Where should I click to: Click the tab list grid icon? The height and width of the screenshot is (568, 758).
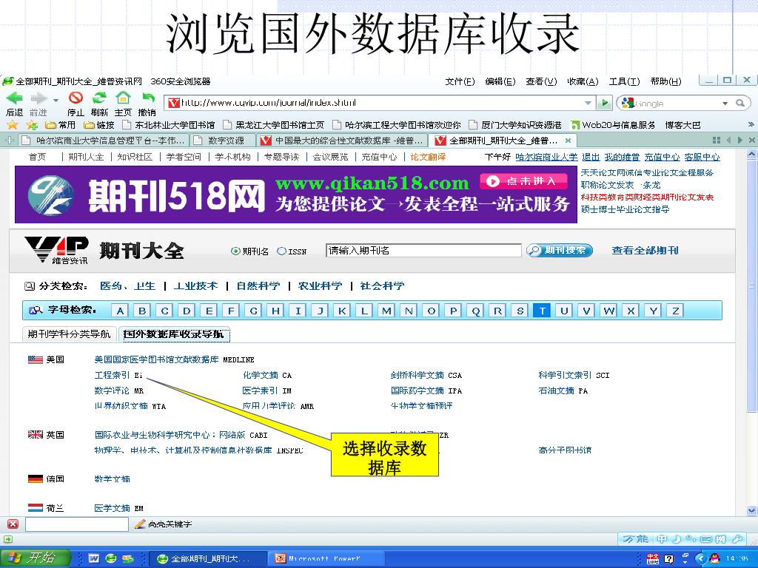coord(717,140)
